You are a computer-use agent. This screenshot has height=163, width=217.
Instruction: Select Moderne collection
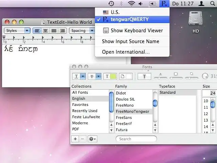(90, 123)
